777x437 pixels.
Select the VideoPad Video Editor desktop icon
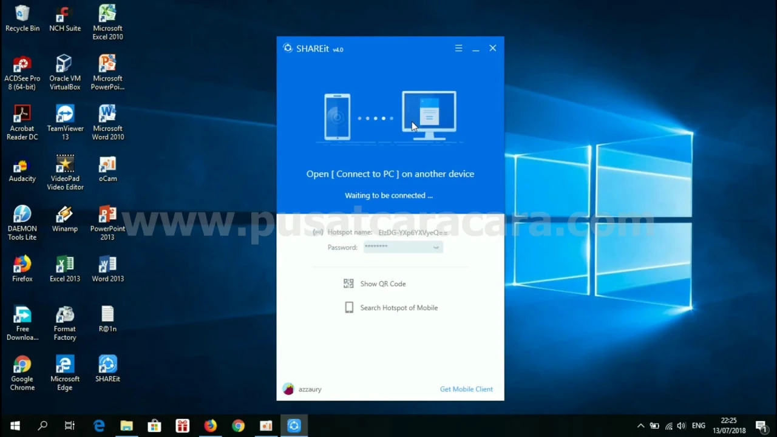point(65,173)
